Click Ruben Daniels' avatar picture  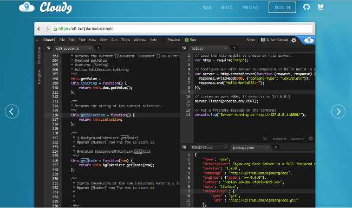tap(263, 40)
